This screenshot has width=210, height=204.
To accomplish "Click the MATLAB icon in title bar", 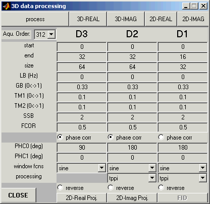I will click(x=7, y=6).
